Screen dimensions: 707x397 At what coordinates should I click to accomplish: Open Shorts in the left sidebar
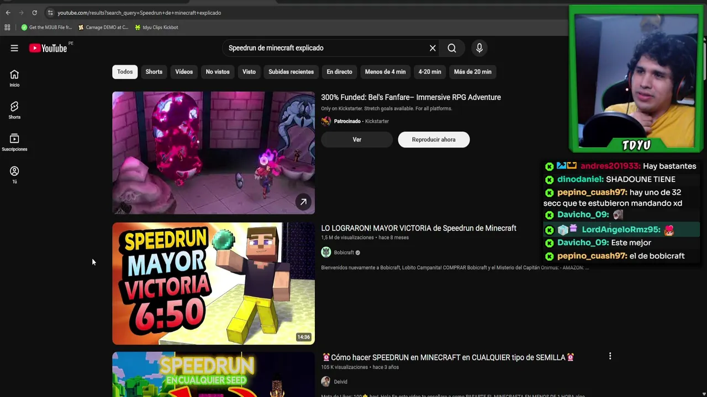[x=14, y=110]
